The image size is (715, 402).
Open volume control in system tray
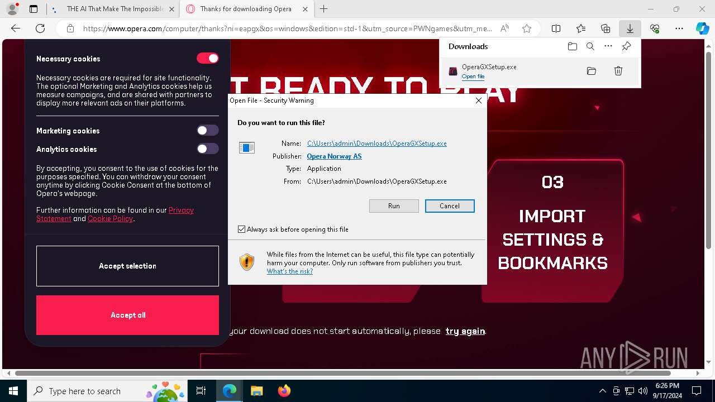(642, 391)
